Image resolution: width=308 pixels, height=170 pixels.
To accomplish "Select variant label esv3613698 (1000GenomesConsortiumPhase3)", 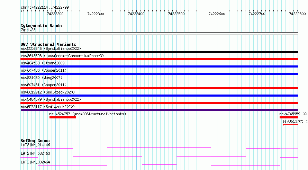I will pyautogui.click(x=62, y=56).
